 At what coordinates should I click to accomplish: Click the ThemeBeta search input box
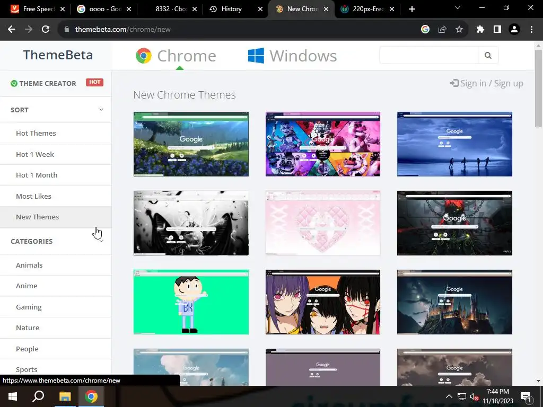(428, 55)
